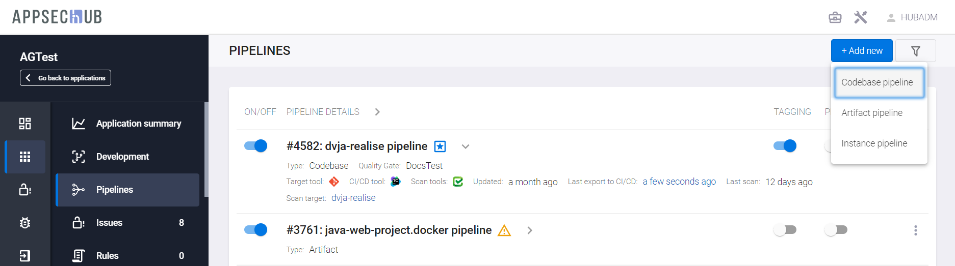Select Instance pipeline from the menu
Screen dimensions: 955x266
(874, 143)
